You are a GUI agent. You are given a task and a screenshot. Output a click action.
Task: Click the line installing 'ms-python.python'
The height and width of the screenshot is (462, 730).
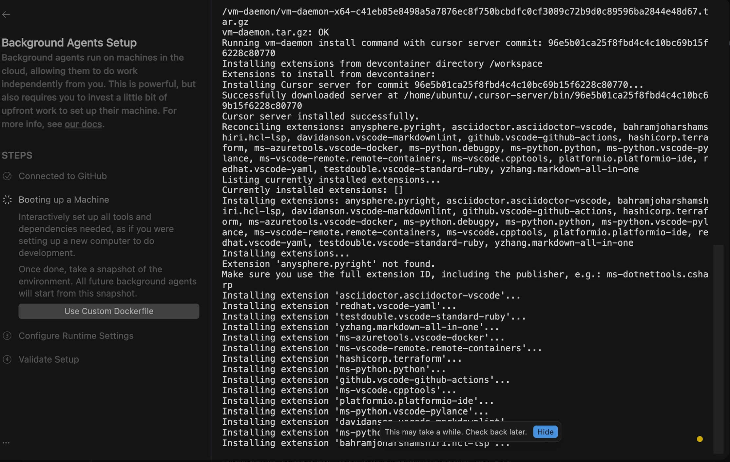[x=334, y=369]
